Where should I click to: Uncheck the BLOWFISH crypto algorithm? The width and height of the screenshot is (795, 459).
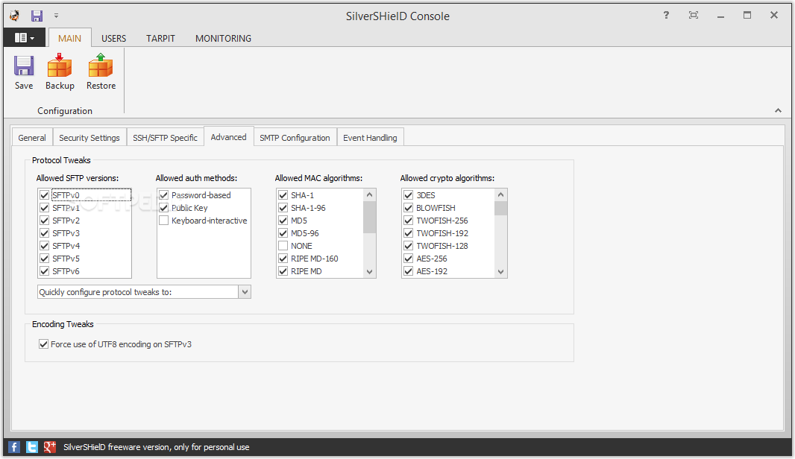point(409,208)
